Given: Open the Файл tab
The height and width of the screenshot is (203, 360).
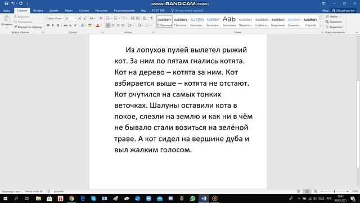Looking at the screenshot, I should (x=7, y=11).
